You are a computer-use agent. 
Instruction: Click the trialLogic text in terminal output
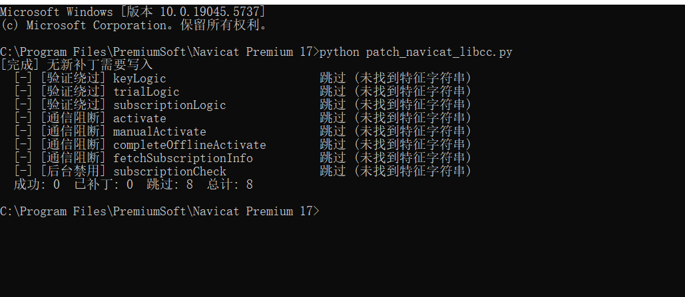[146, 92]
